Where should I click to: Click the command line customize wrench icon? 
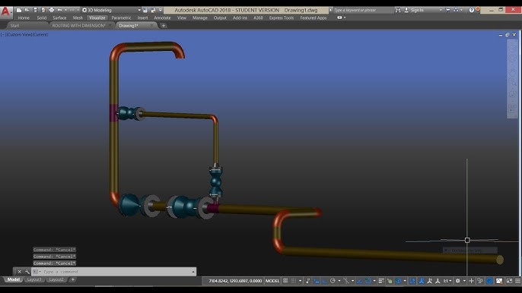pos(27,272)
